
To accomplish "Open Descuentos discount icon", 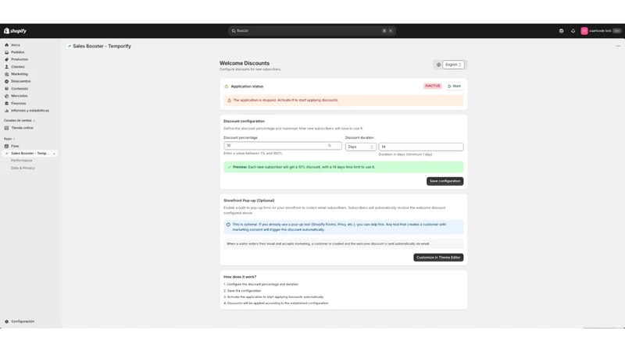I will tap(6, 81).
